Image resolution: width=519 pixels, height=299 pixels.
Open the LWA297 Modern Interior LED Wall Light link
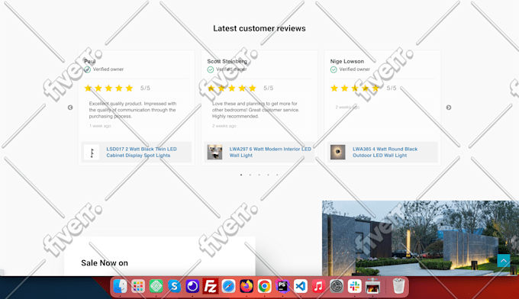point(270,152)
